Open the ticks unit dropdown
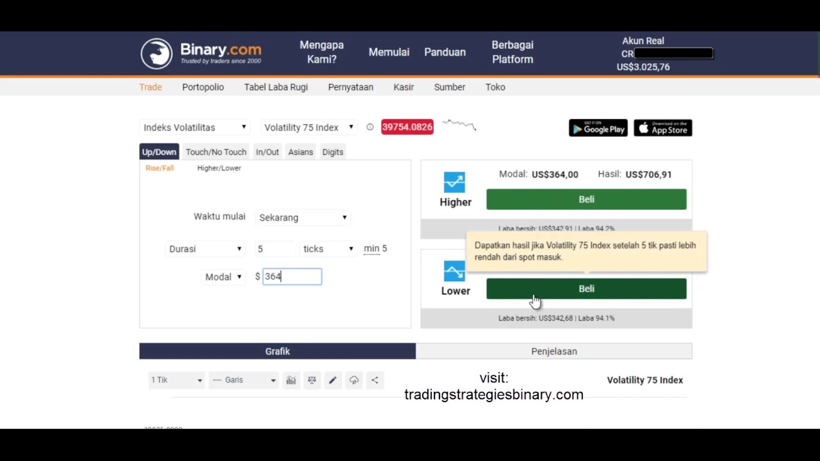Viewport: 820px width, 461px height. click(328, 249)
